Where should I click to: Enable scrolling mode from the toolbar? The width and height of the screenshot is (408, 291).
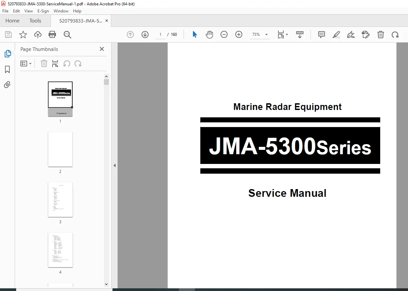300,35
